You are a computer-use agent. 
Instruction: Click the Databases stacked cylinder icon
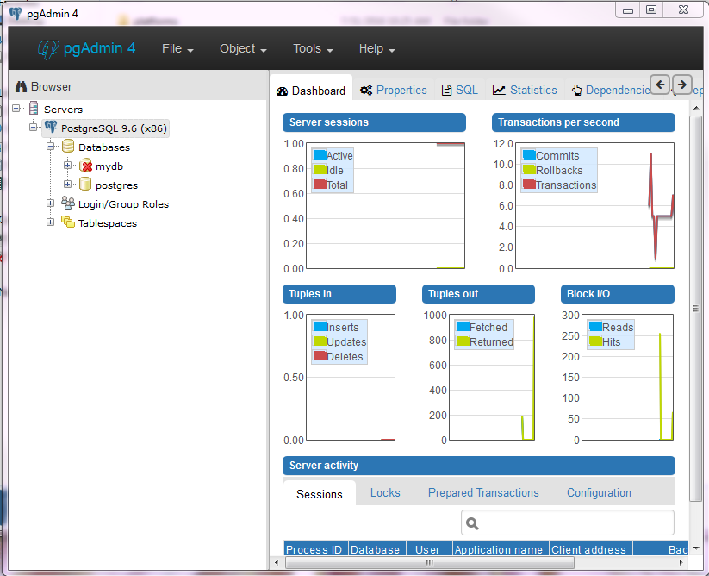68,146
